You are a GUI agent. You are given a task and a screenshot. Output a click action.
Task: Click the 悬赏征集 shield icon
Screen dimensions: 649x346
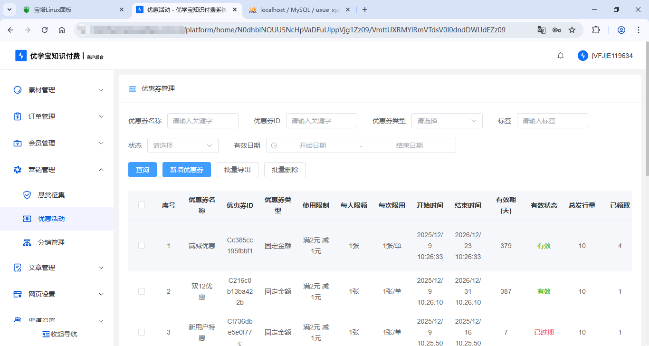coord(27,195)
